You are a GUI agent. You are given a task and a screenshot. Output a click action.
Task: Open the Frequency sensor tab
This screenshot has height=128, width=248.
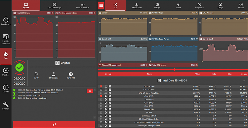pyautogui.click(x=199, y=6)
